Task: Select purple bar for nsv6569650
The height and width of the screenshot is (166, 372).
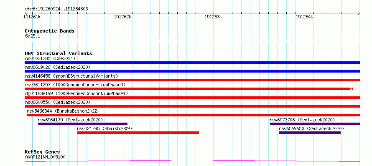Action: click(x=310, y=133)
